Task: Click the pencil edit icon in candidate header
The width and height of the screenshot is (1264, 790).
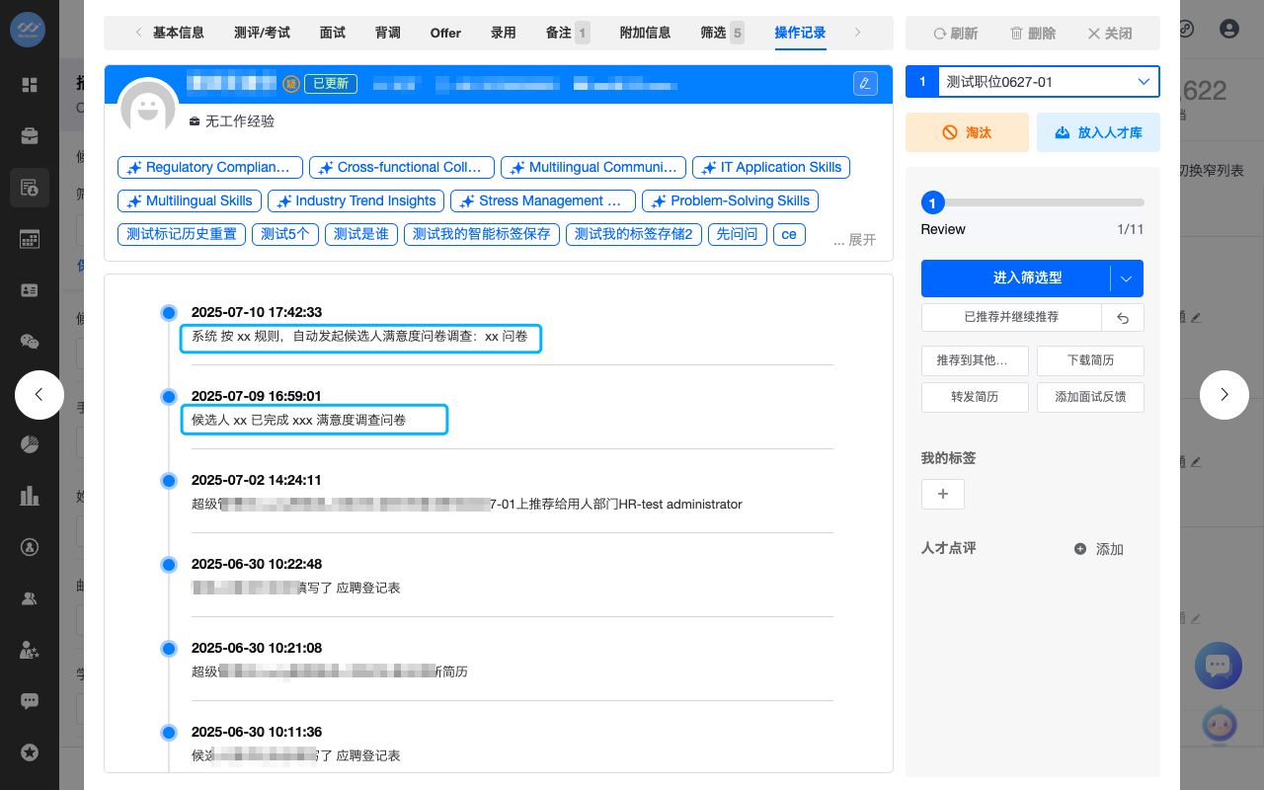Action: 865,83
